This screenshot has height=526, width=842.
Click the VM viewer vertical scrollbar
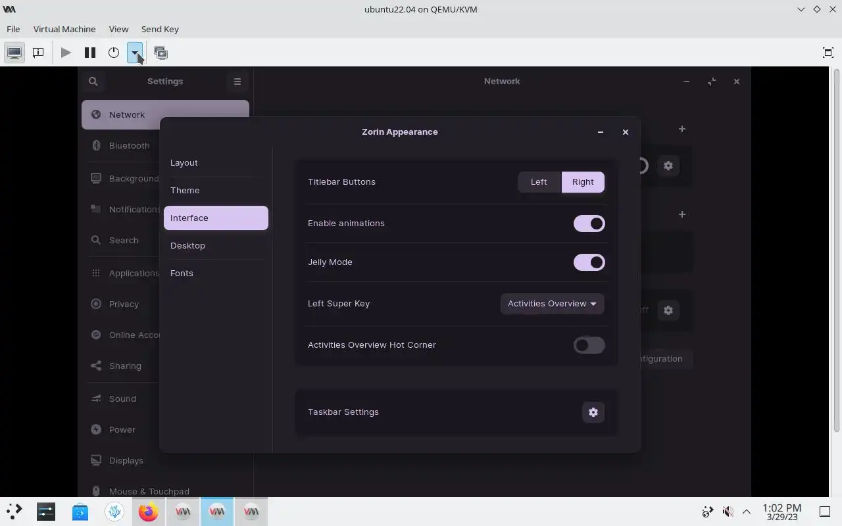837,250
